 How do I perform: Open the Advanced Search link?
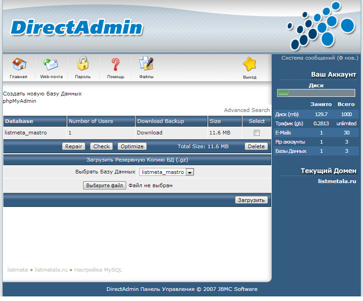click(x=247, y=110)
